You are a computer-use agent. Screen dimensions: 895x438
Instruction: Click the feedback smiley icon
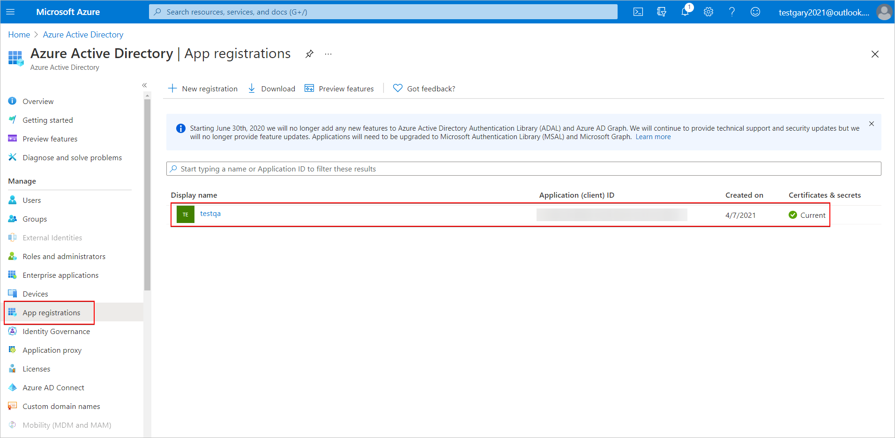[755, 12]
